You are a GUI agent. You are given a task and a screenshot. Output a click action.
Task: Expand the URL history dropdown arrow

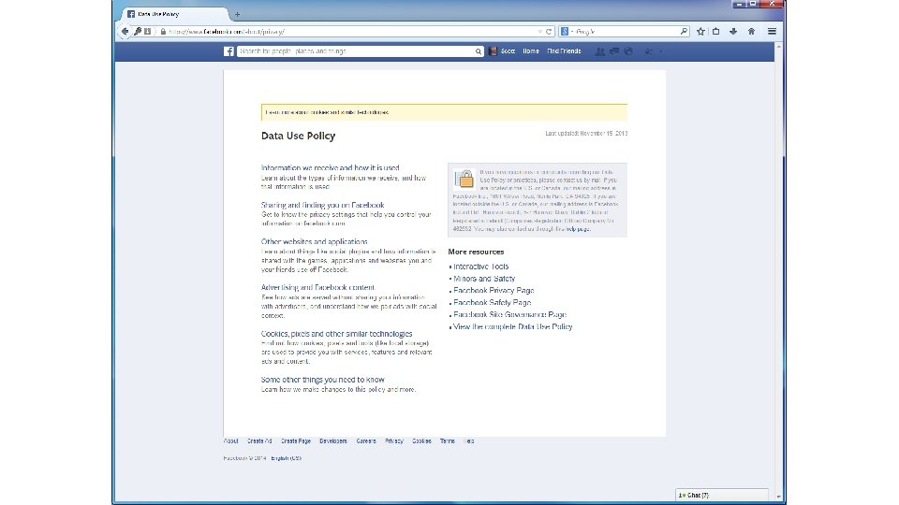coord(539,32)
